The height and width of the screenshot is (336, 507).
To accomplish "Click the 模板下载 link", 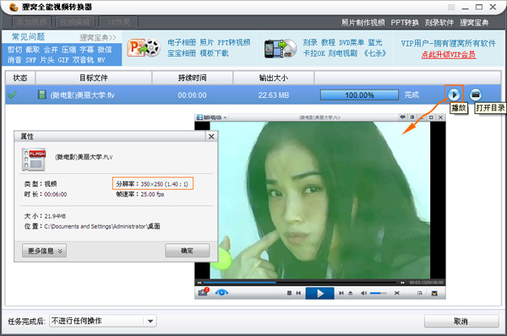I will click(214, 53).
